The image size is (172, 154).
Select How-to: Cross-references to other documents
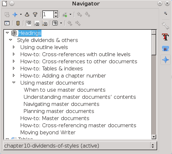pyautogui.click(x=79, y=62)
